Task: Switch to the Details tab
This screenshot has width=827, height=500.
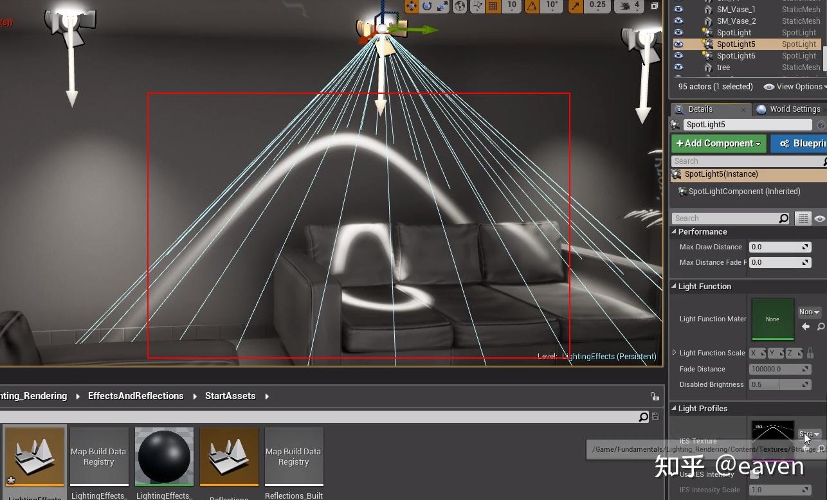Action: click(x=700, y=109)
